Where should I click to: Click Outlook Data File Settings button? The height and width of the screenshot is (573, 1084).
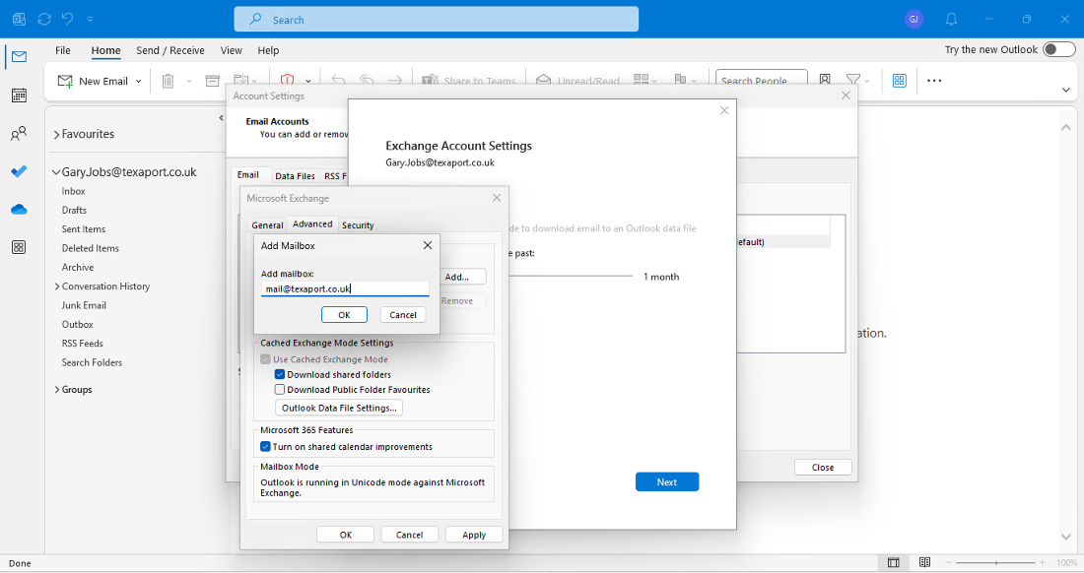[338, 407]
